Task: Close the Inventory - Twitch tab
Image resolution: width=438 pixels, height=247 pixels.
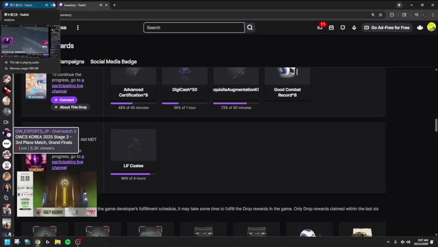Action: tap(106, 5)
